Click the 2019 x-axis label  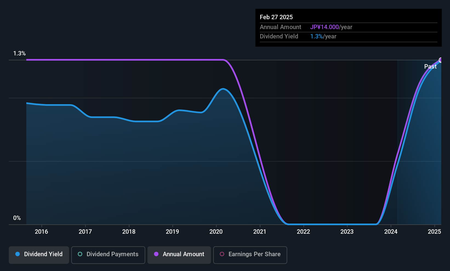172,232
